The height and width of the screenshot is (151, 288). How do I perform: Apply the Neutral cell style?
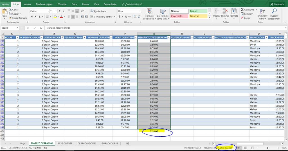click(x=198, y=16)
